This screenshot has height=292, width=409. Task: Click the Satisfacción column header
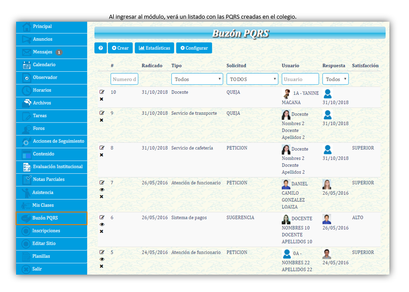click(x=365, y=66)
